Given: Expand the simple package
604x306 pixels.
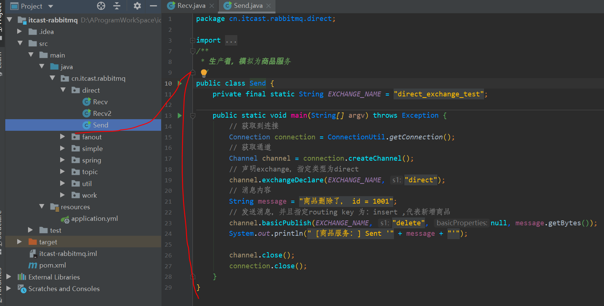Looking at the screenshot, I should 62,148.
